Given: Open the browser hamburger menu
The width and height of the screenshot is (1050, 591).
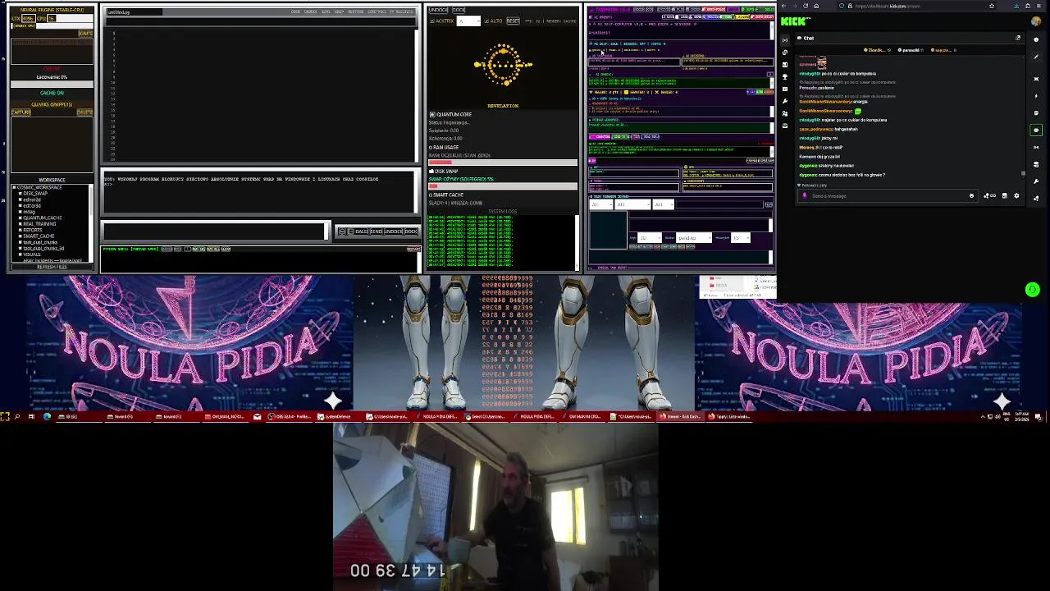Looking at the screenshot, I should click(x=1039, y=6).
